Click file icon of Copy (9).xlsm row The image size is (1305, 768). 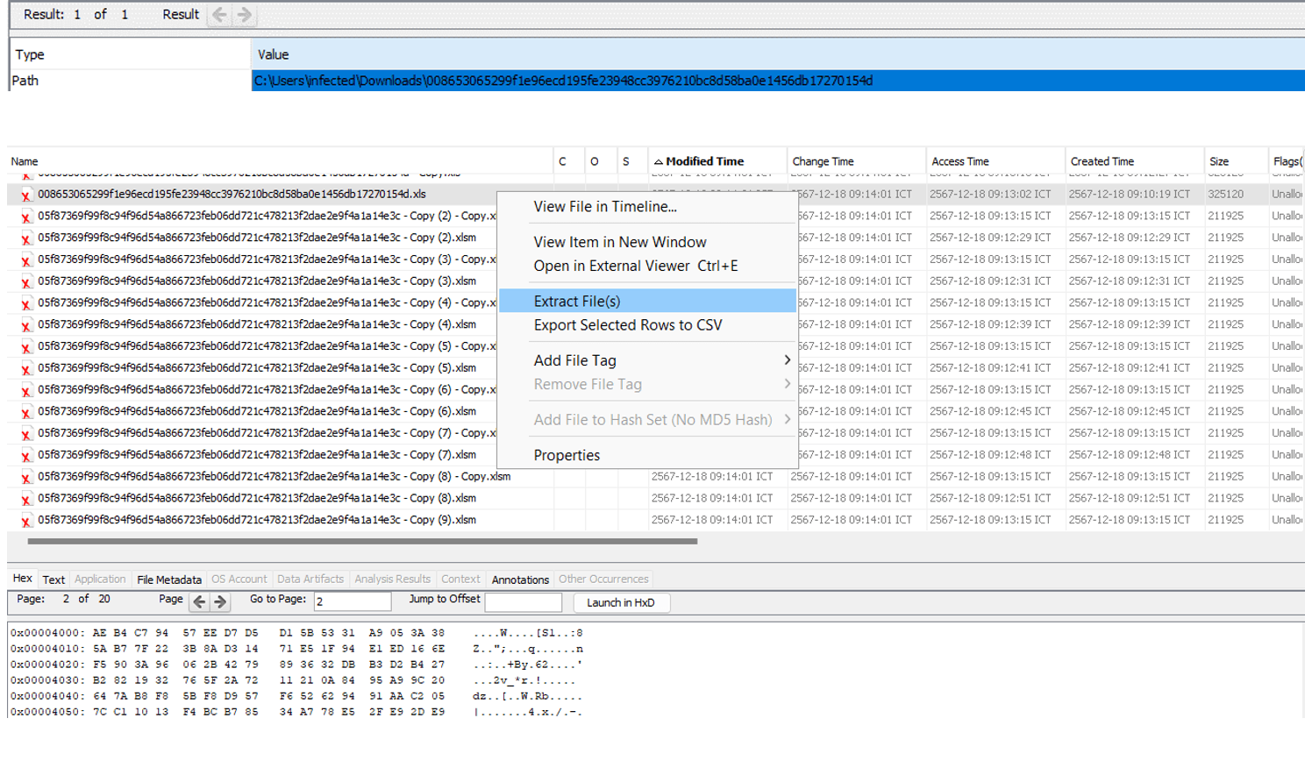click(25, 522)
